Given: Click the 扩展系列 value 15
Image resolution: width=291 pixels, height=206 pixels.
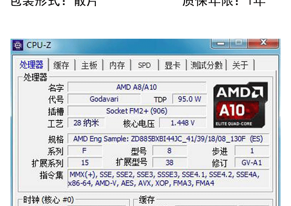Looking at the screenshot, I should pyautogui.click(x=85, y=163).
